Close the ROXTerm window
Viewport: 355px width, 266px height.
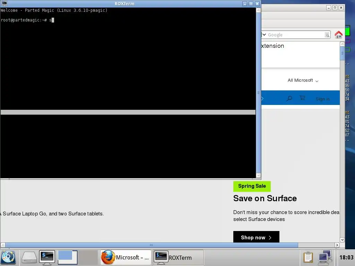click(257, 3)
